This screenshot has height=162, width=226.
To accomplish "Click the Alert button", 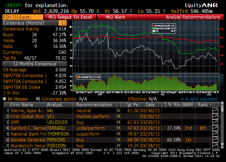I will click(115, 17).
